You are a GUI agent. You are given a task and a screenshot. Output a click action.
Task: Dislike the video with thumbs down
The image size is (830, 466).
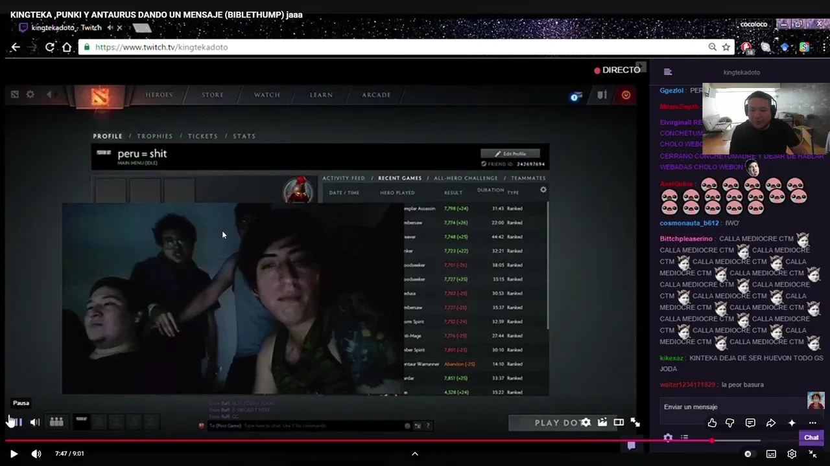pos(730,423)
